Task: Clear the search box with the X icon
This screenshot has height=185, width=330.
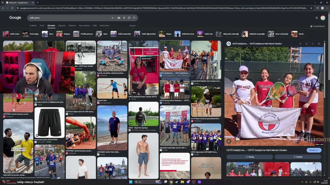Action: click(x=112, y=18)
